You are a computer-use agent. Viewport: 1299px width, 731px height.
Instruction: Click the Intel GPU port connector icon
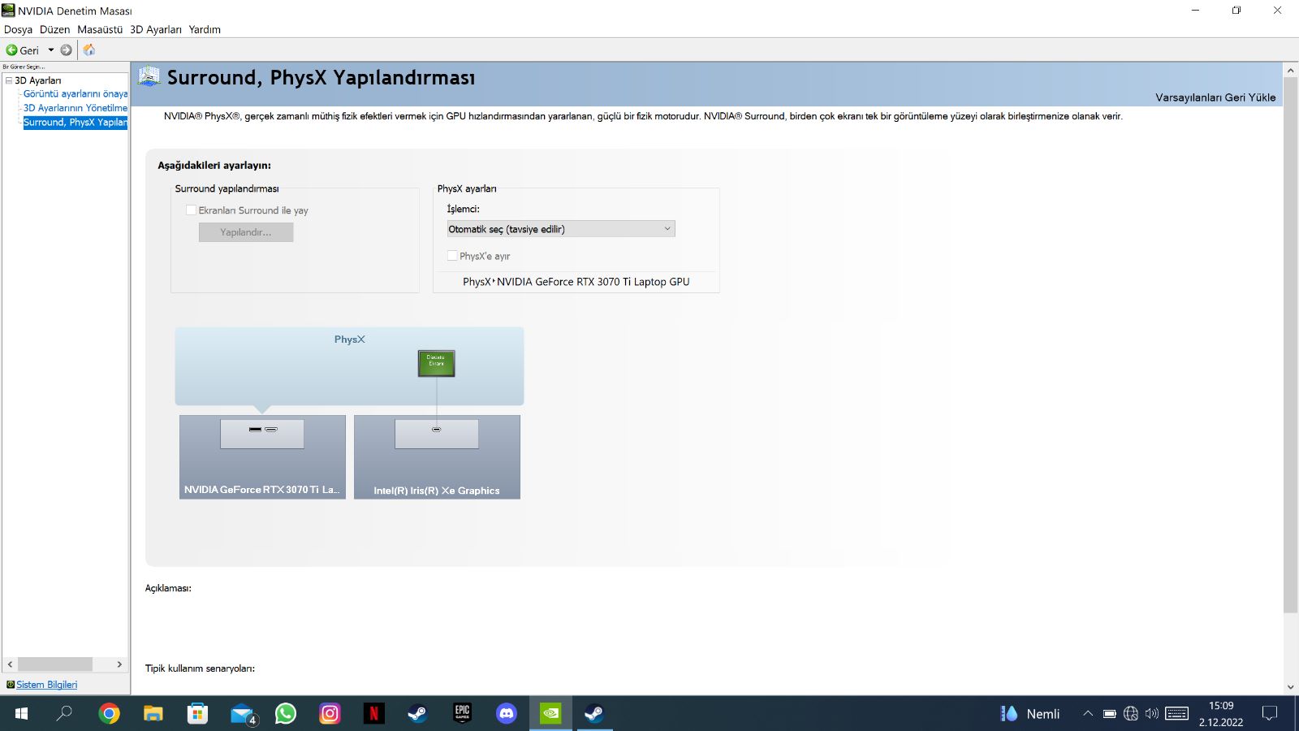pos(437,430)
